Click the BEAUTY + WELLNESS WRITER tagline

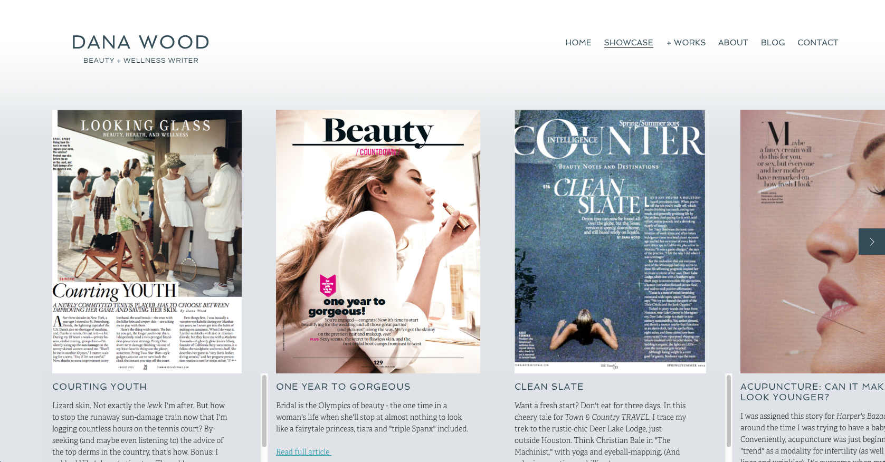[x=141, y=61]
